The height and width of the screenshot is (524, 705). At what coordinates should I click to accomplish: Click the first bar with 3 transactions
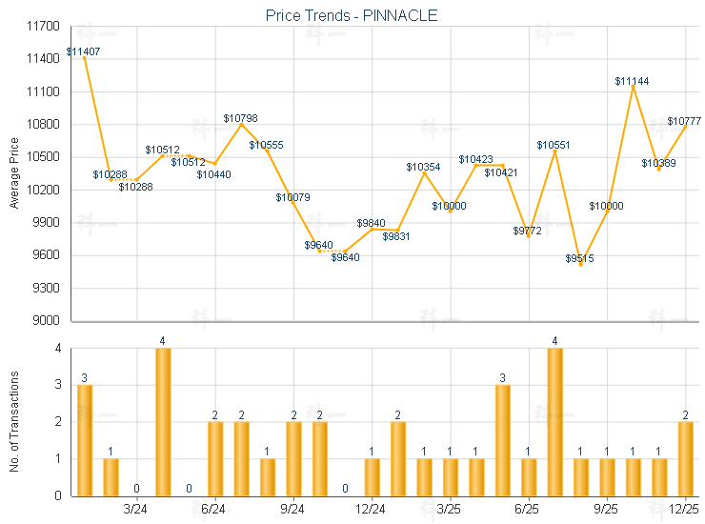click(85, 439)
